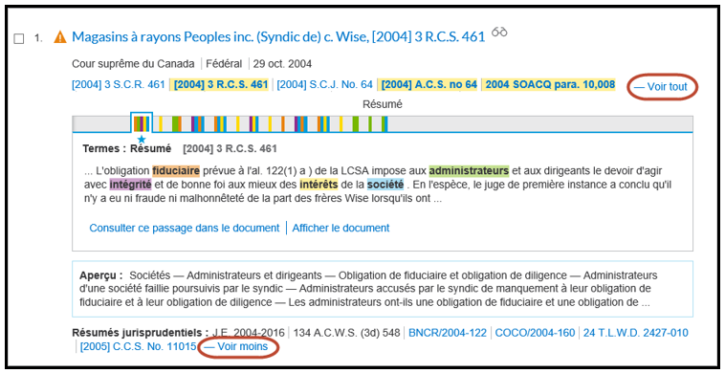This screenshot has height=373, width=725.
Task: Open citation [2004] S.C.J. No. 64
Action: 324,85
